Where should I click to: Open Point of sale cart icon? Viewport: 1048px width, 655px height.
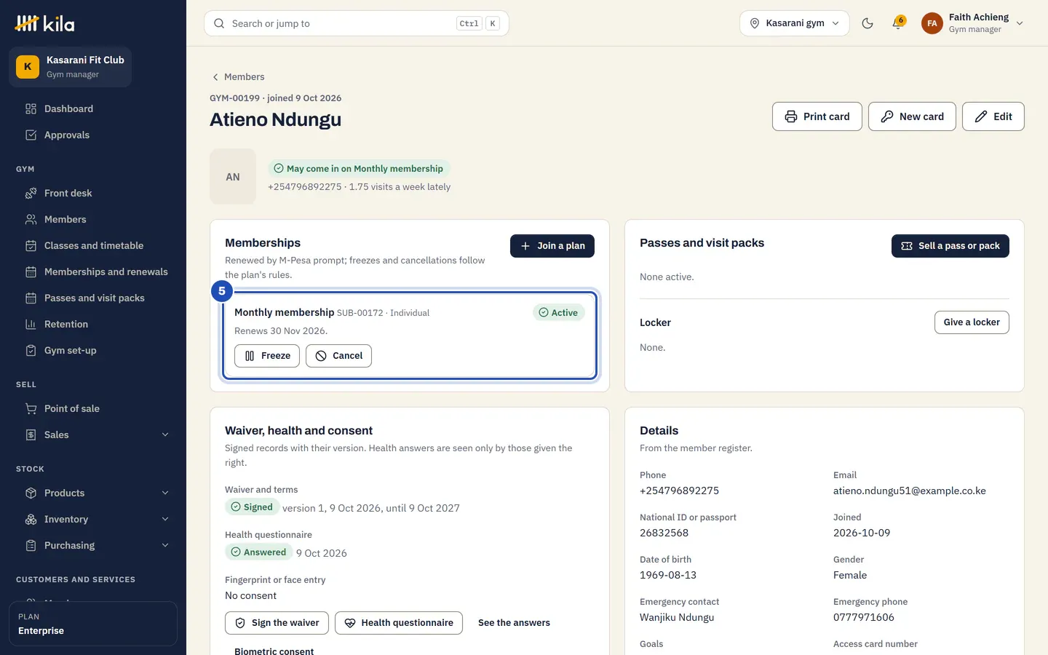[x=31, y=409]
